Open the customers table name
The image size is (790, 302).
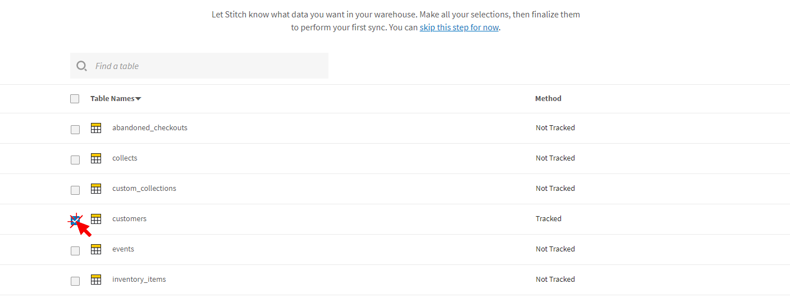129,219
